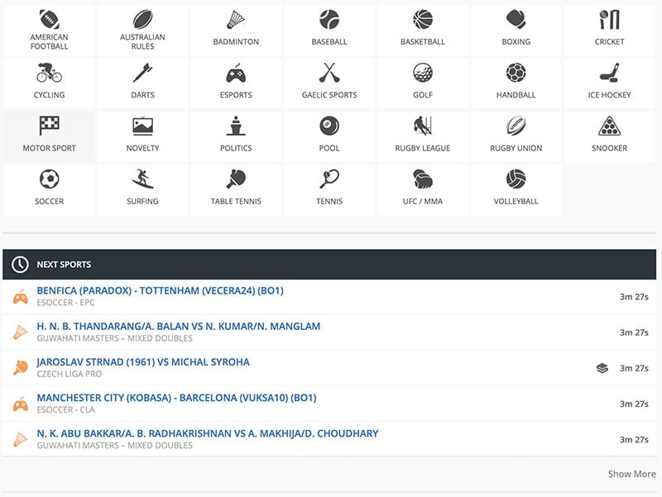The width and height of the screenshot is (662, 497).
Task: Open Manchester City (Kobasa) - Barcelona match
Action: (176, 398)
